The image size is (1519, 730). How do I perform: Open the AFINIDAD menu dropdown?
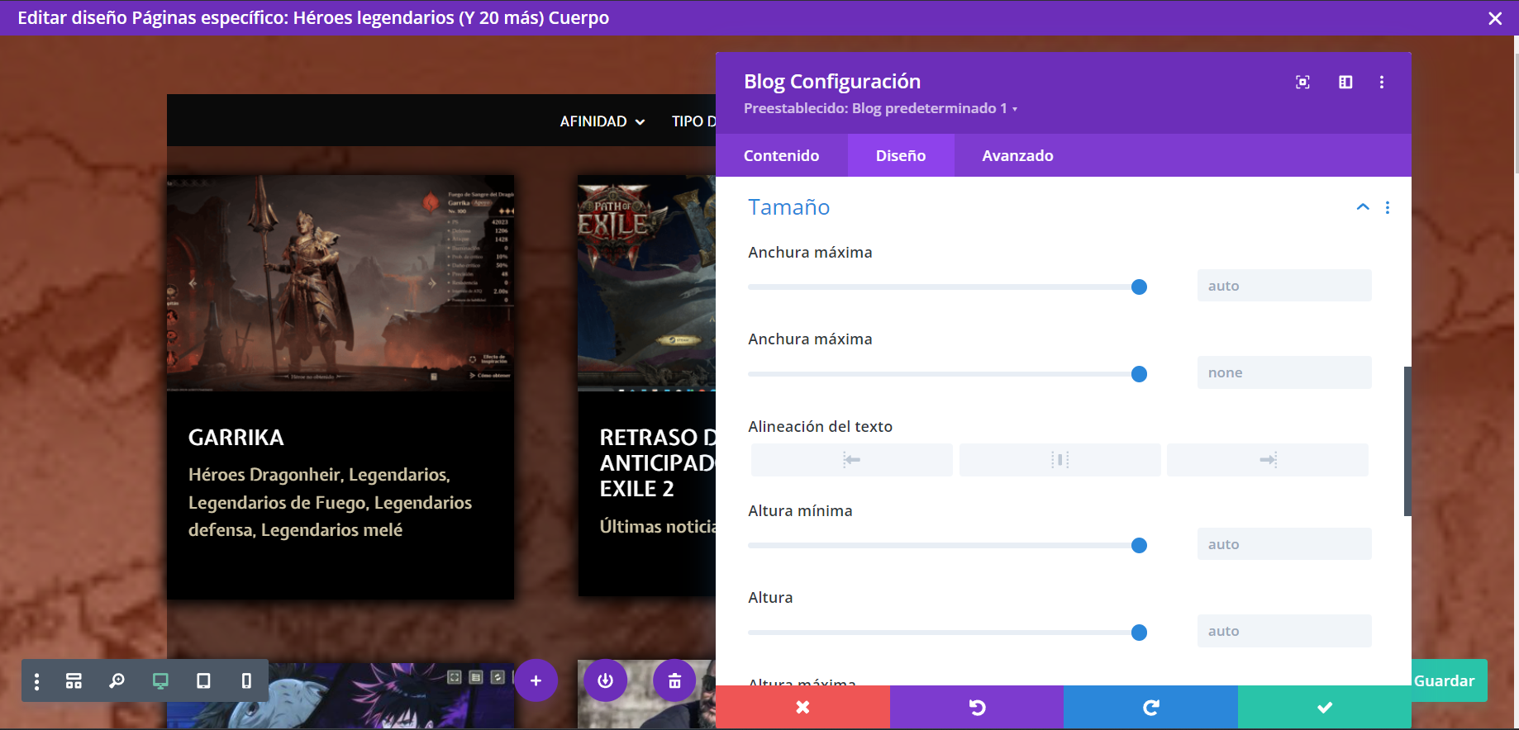(x=602, y=121)
